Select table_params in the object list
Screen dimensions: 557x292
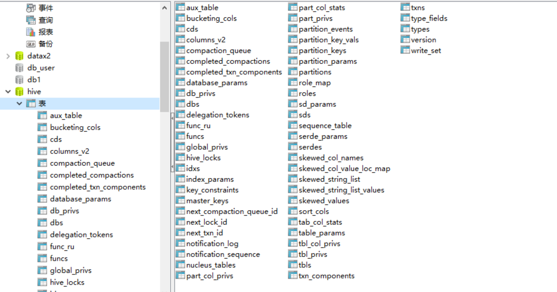click(322, 233)
